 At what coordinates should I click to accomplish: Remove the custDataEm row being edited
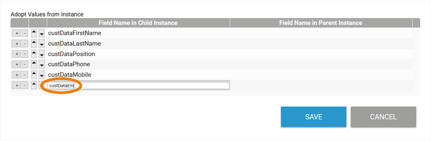click(x=24, y=85)
